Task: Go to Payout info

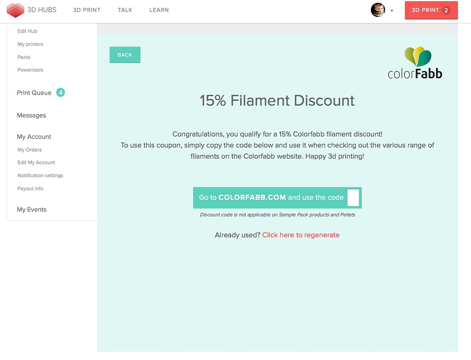Action: [30, 189]
